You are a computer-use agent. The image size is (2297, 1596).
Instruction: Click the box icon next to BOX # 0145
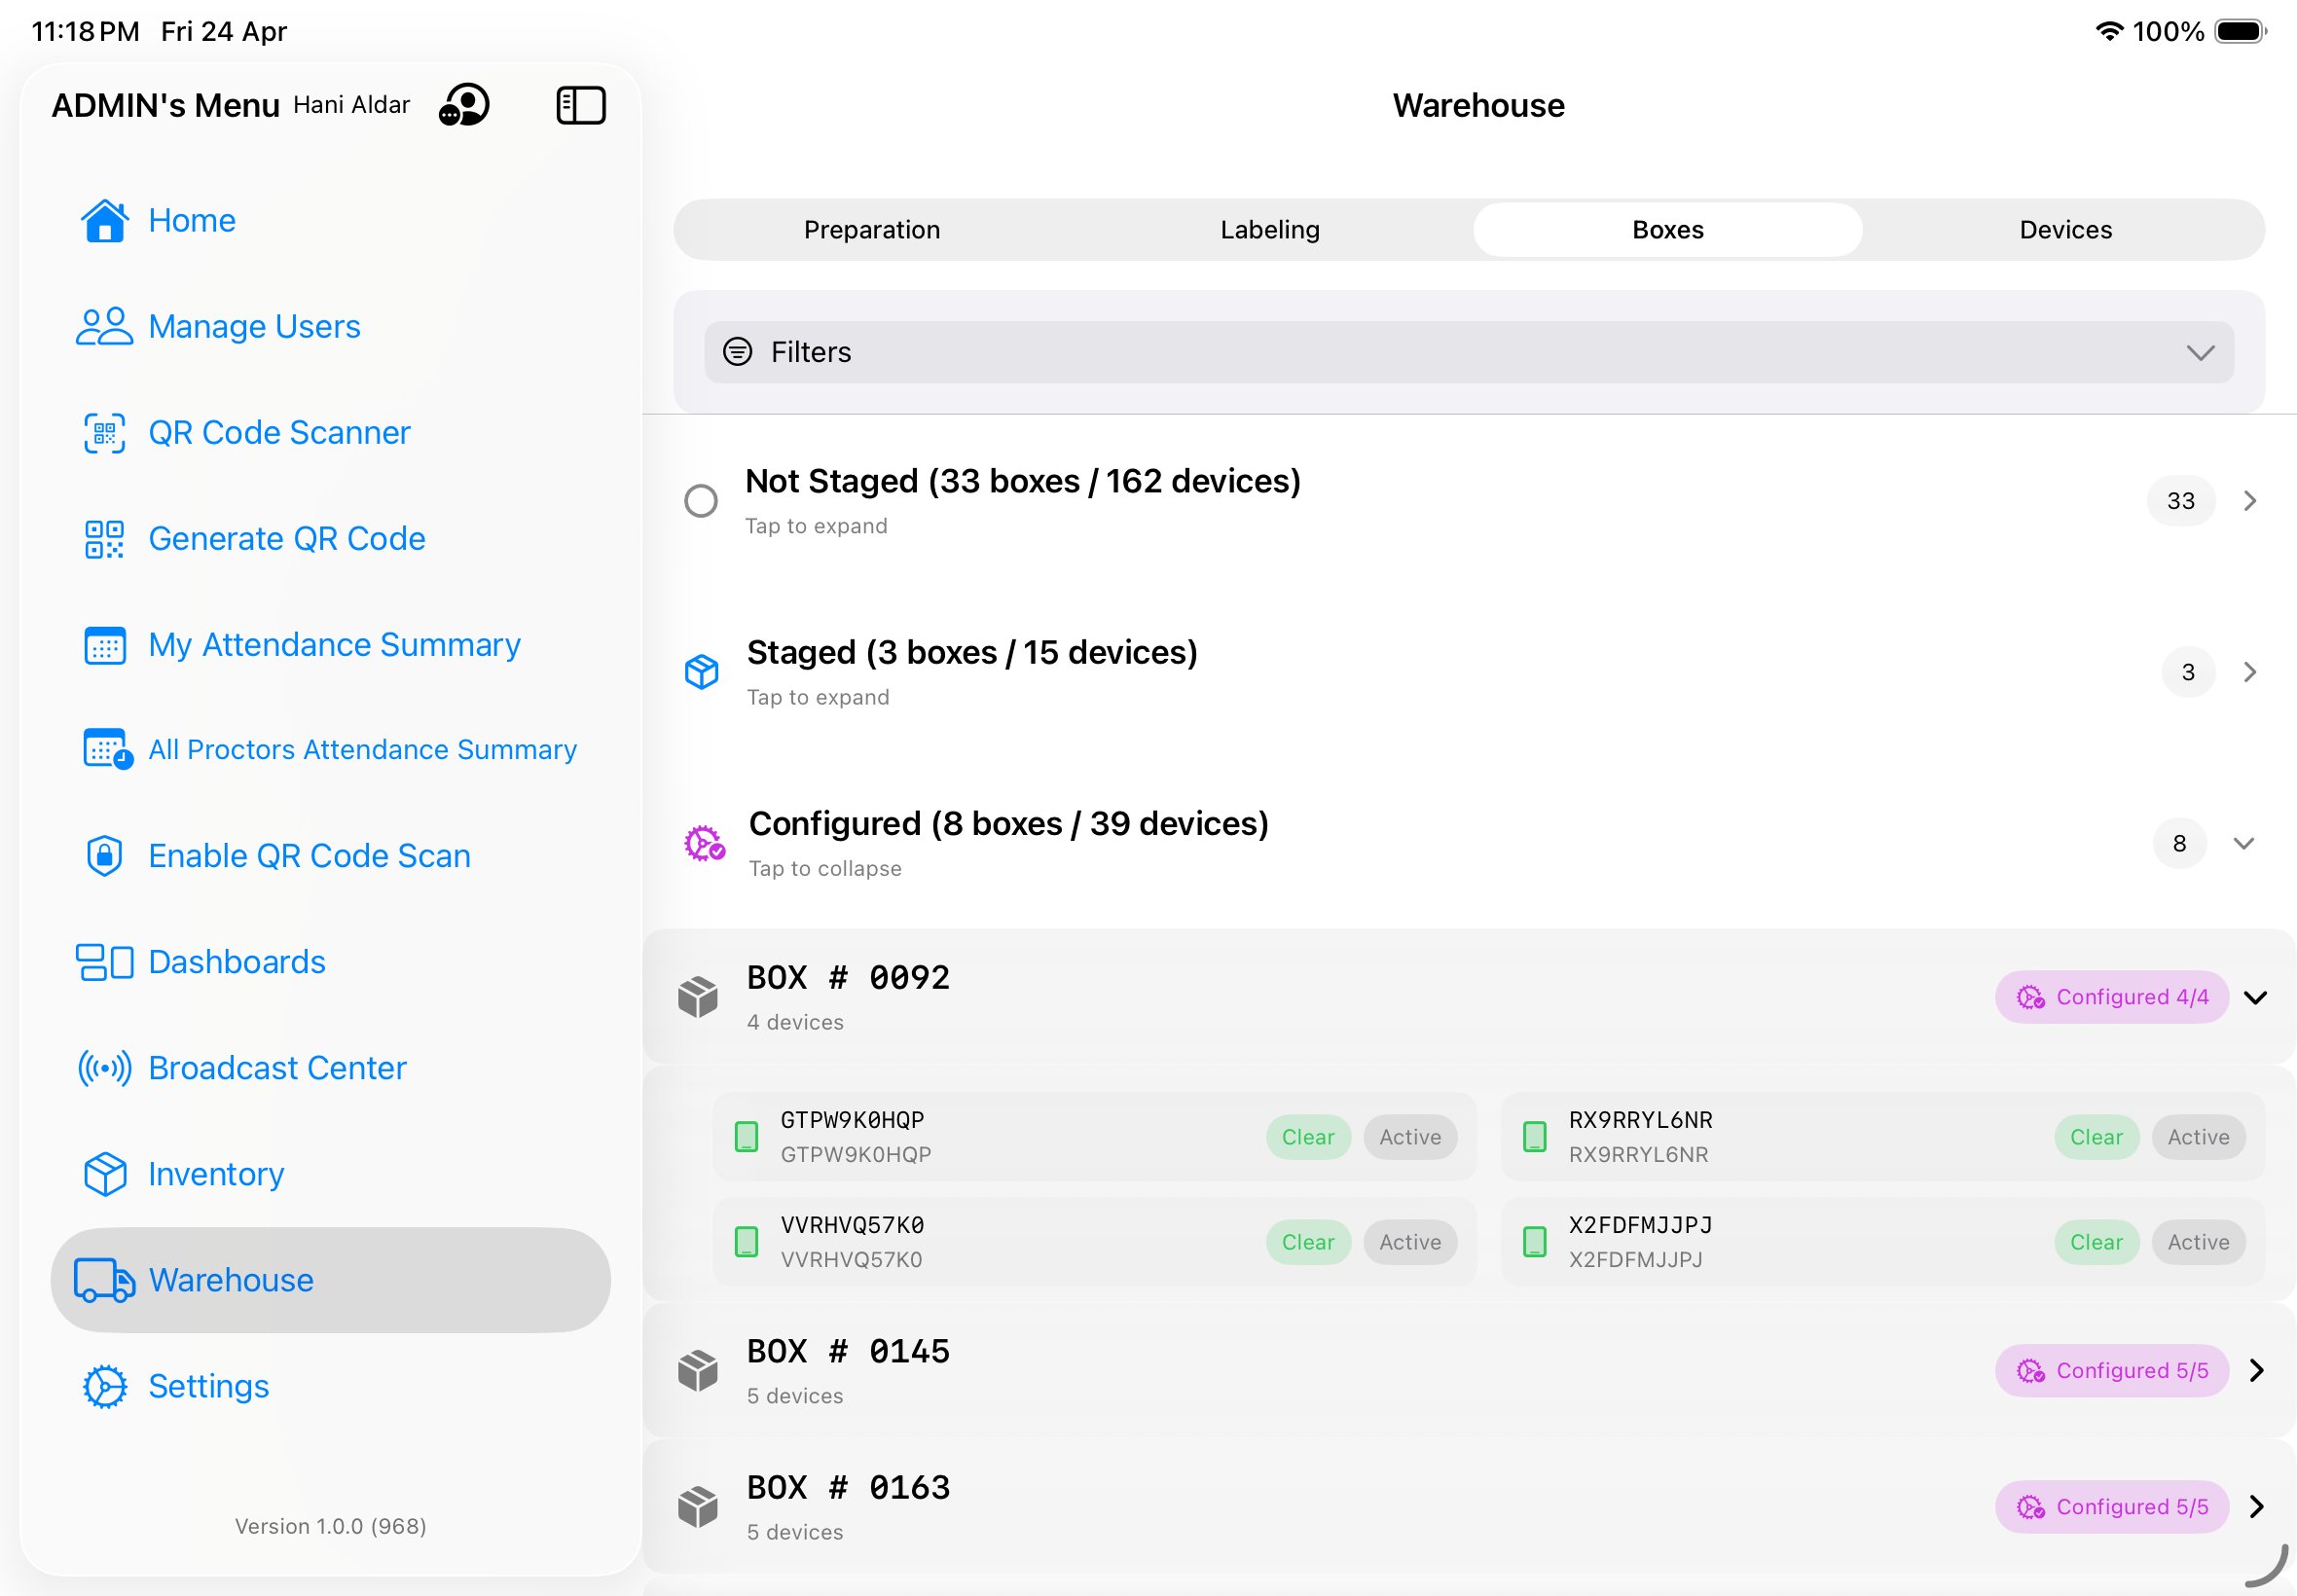(x=697, y=1371)
